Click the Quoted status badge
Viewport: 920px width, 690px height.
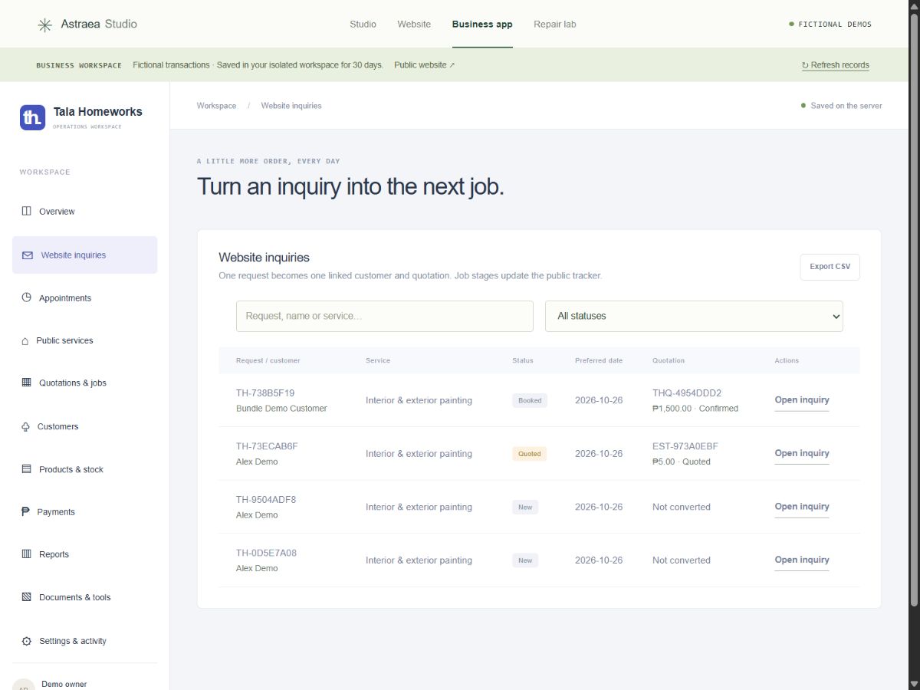(x=530, y=454)
